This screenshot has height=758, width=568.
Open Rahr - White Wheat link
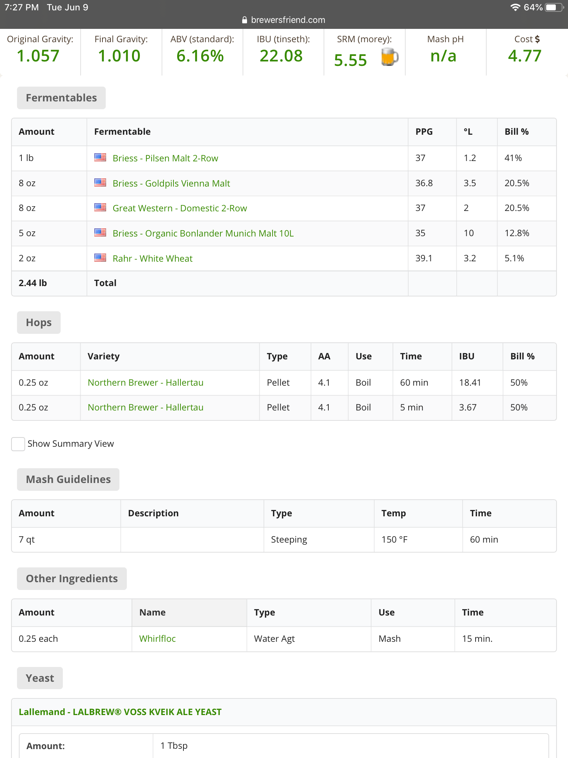[x=152, y=258]
